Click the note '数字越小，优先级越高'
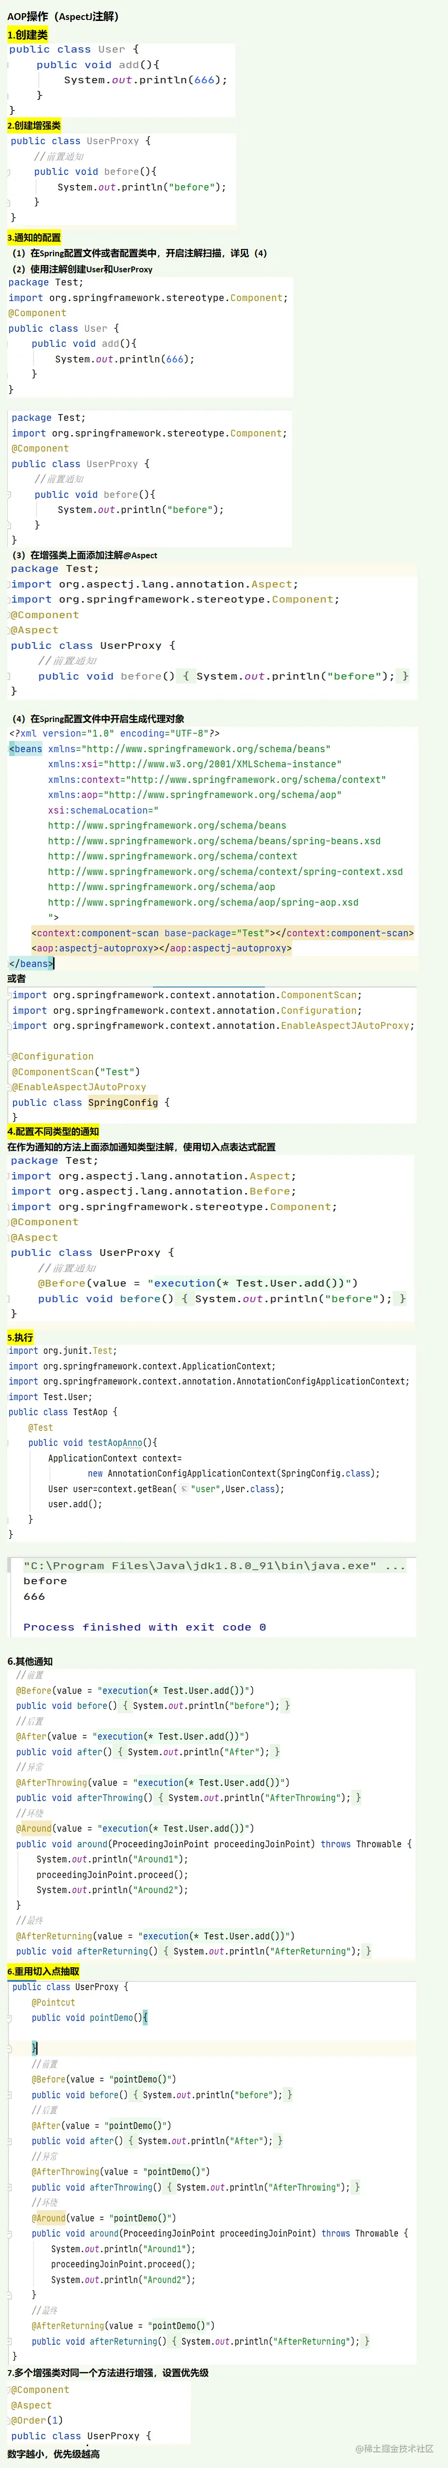 click(x=54, y=2454)
